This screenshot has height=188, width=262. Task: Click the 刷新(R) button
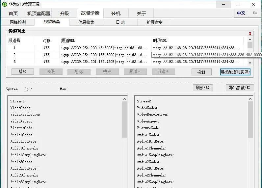[202, 88]
